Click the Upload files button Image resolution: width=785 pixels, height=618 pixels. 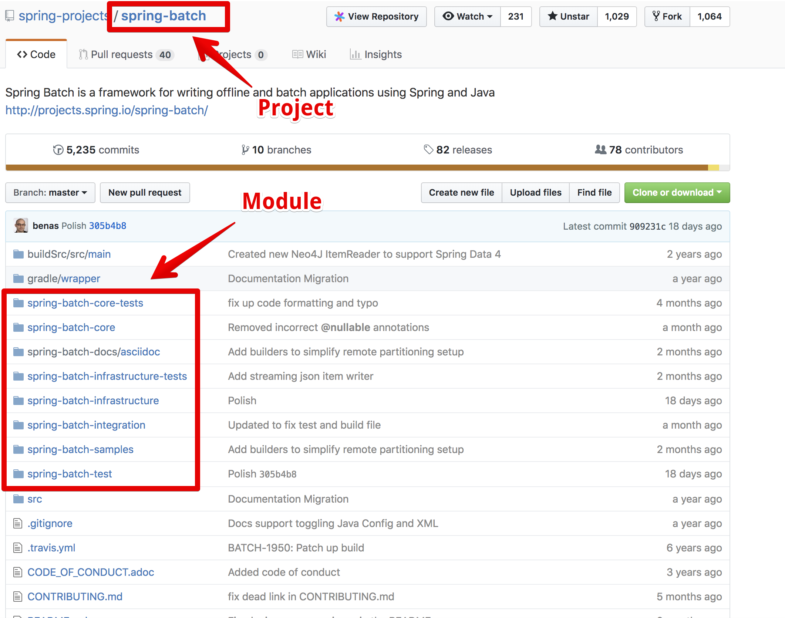click(x=536, y=193)
